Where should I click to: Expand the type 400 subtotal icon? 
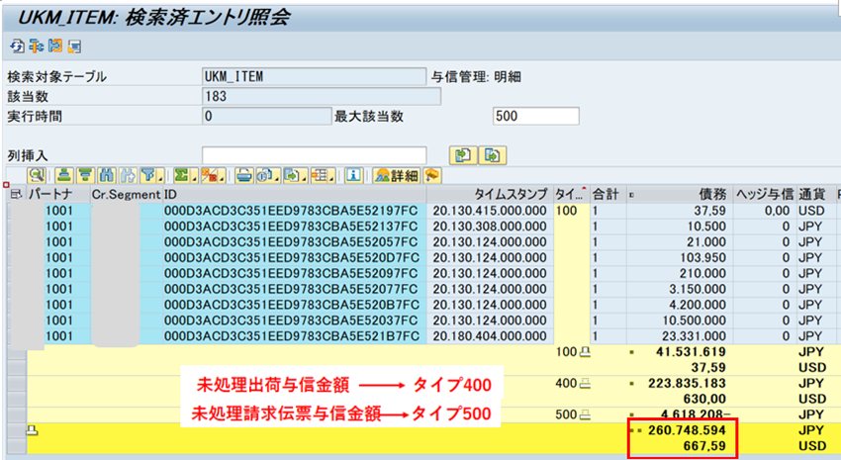click(x=585, y=384)
